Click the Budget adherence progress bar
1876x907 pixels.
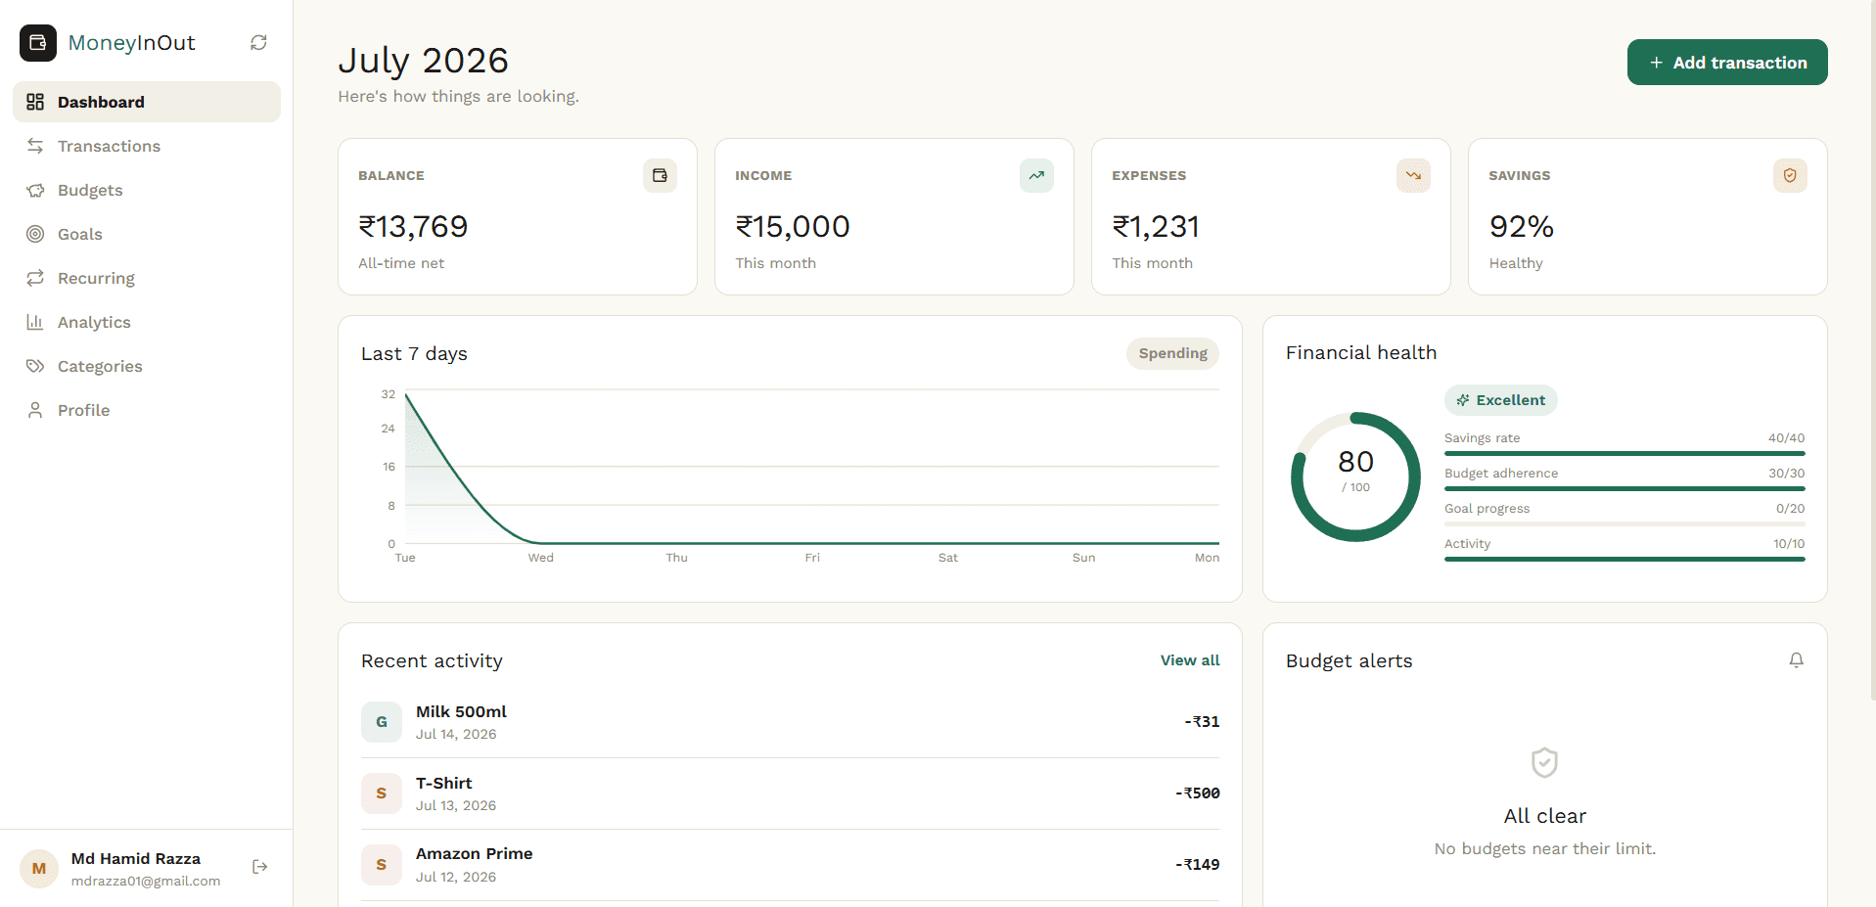point(1624,489)
